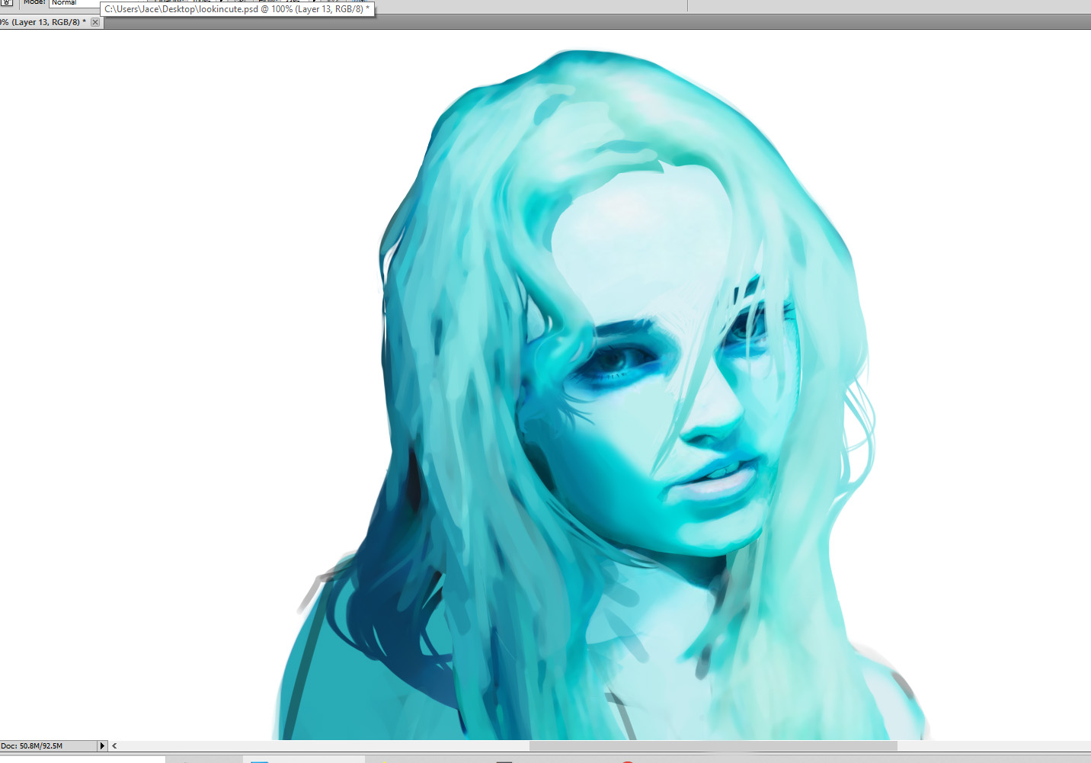Click the horizontal scrollbar thumb

coord(713,745)
